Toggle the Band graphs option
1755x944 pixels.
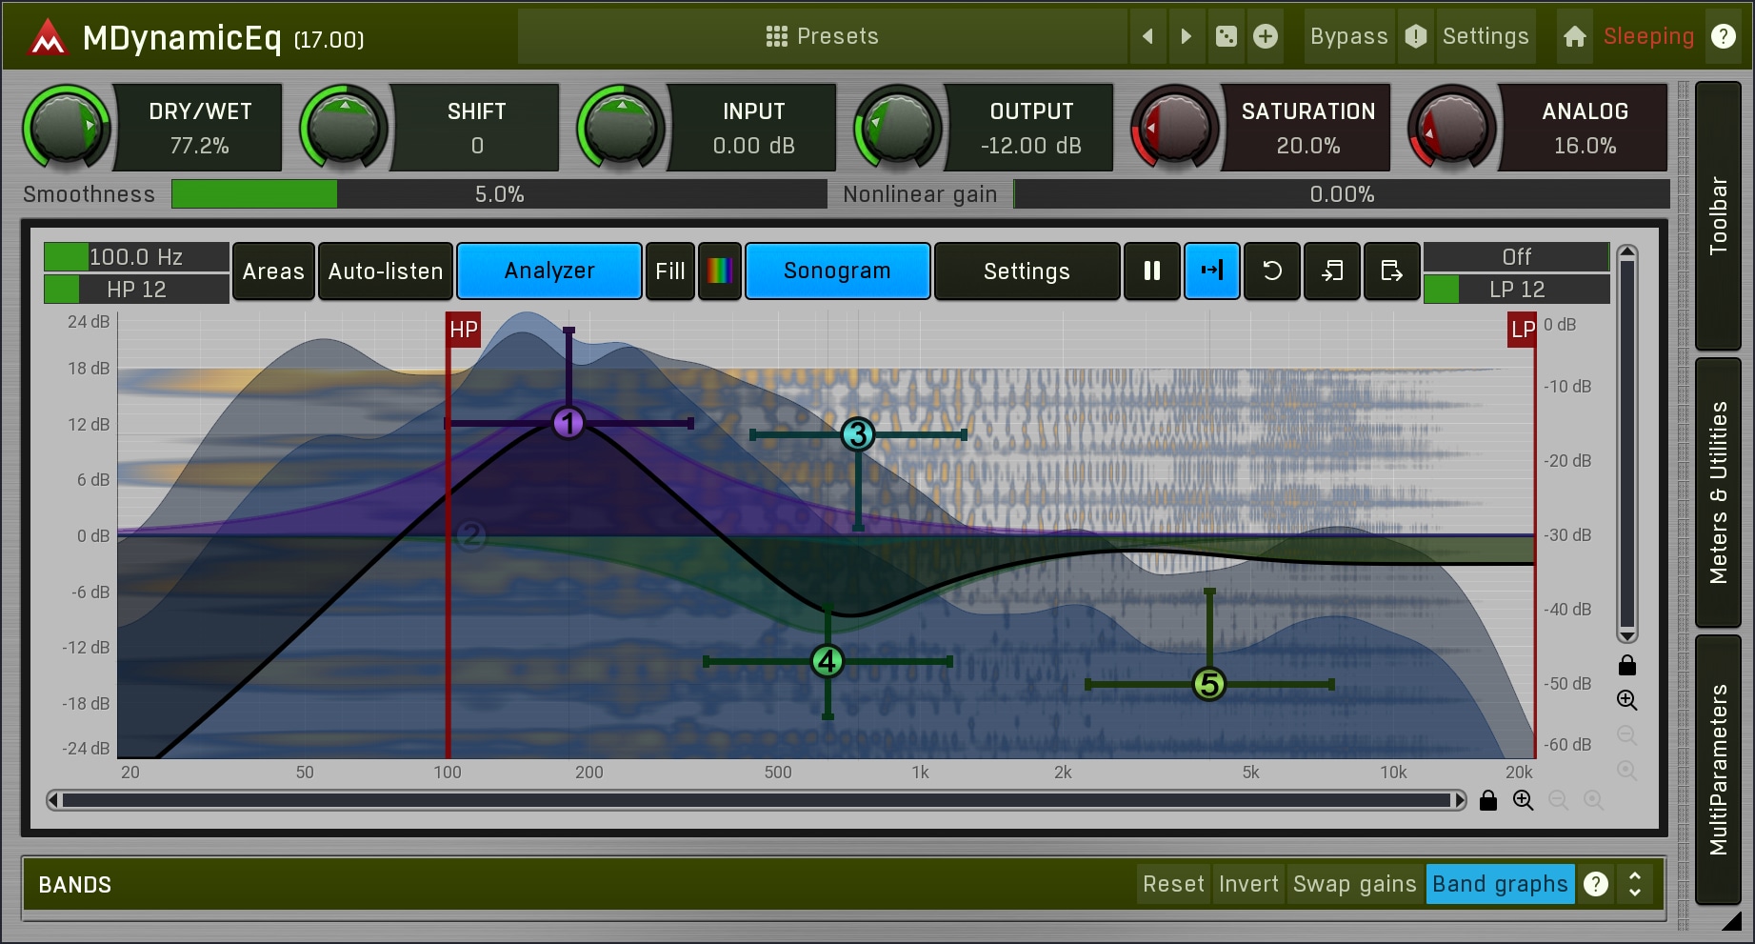[1500, 884]
